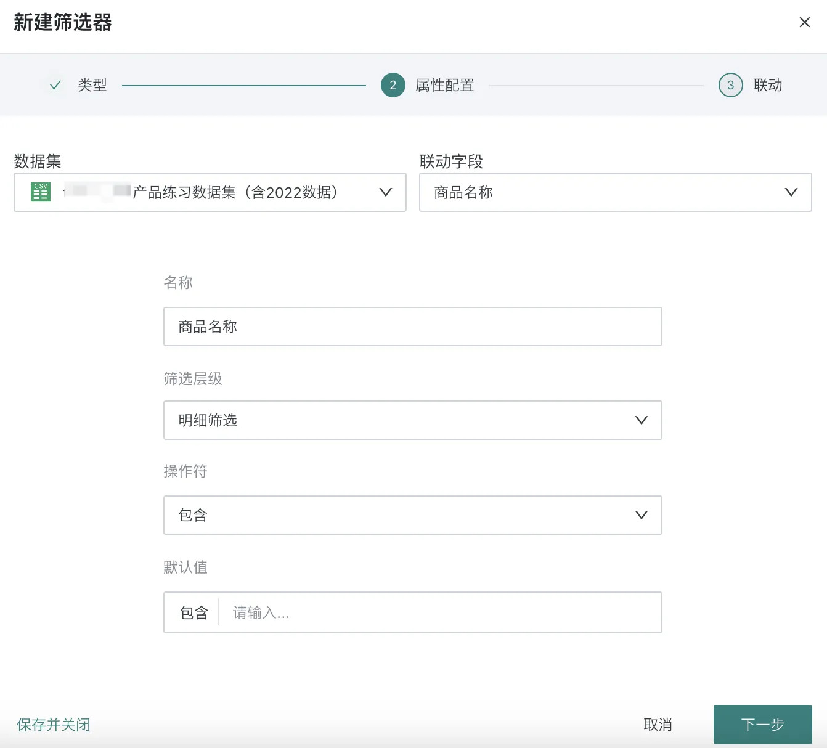Click the step 3 circle icon

click(x=730, y=85)
